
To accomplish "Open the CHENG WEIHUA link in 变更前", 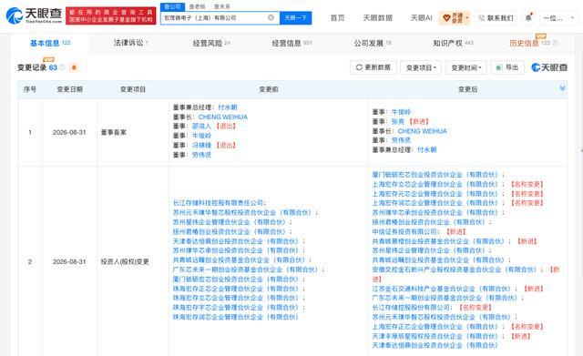I will click(x=222, y=117).
